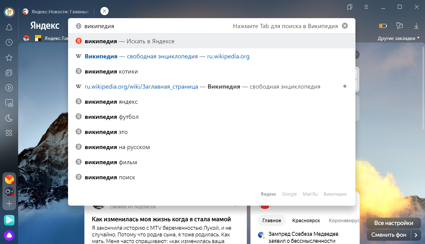The height and width of the screenshot is (244, 425).
Task: Add a new sidebar app with plus
Action: pos(9,204)
